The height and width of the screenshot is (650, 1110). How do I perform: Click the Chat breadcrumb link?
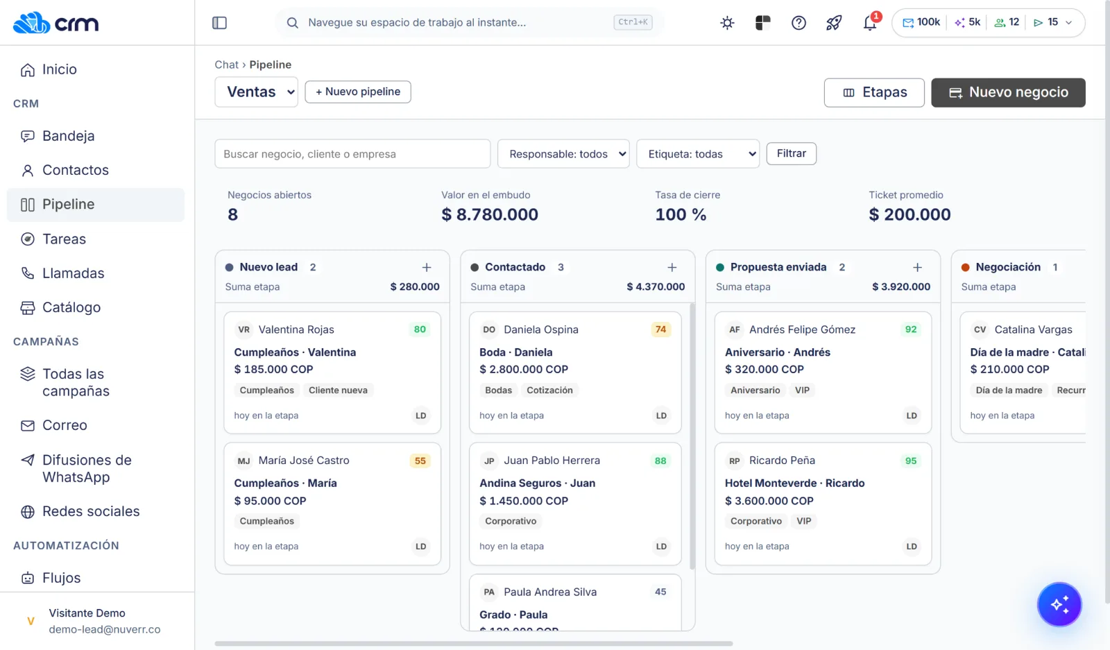point(226,65)
